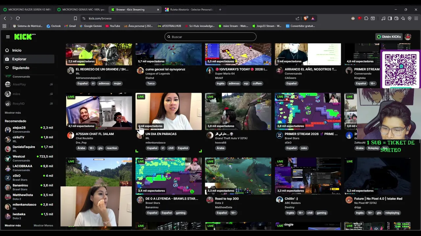Viewport: 421px width, 236px height.
Task: Open the UN DIA EN PARACAS stream thumbnail
Action: click(x=169, y=111)
